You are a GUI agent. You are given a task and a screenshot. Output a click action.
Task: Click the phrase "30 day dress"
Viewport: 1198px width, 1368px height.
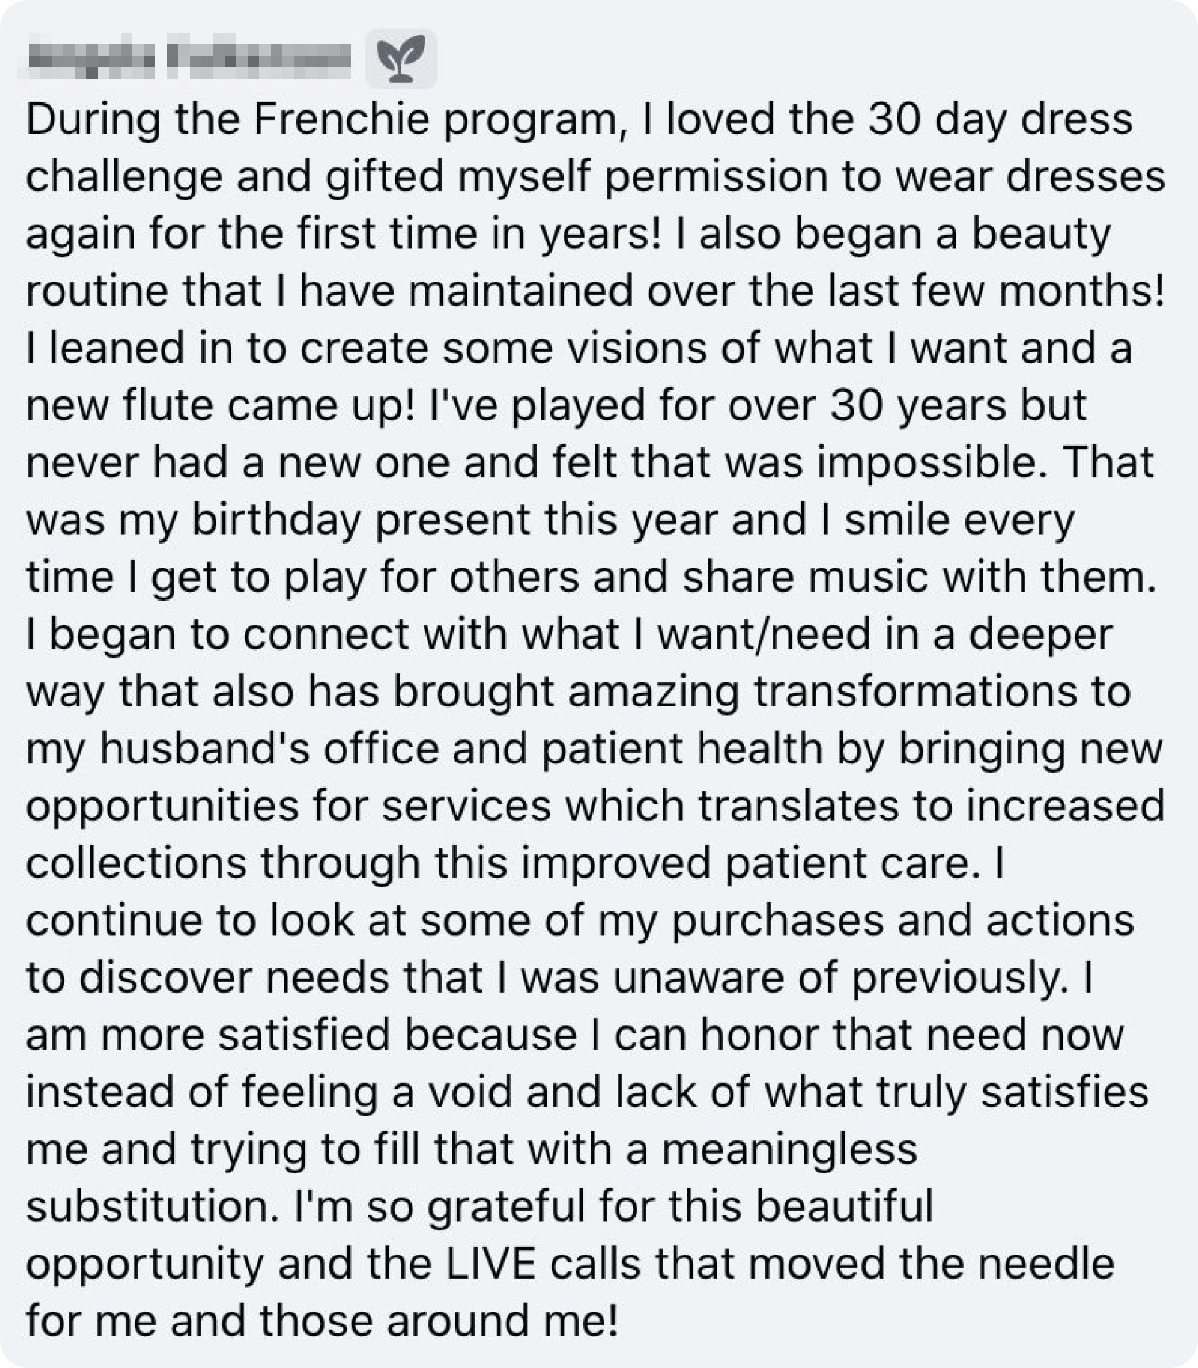(1000, 120)
